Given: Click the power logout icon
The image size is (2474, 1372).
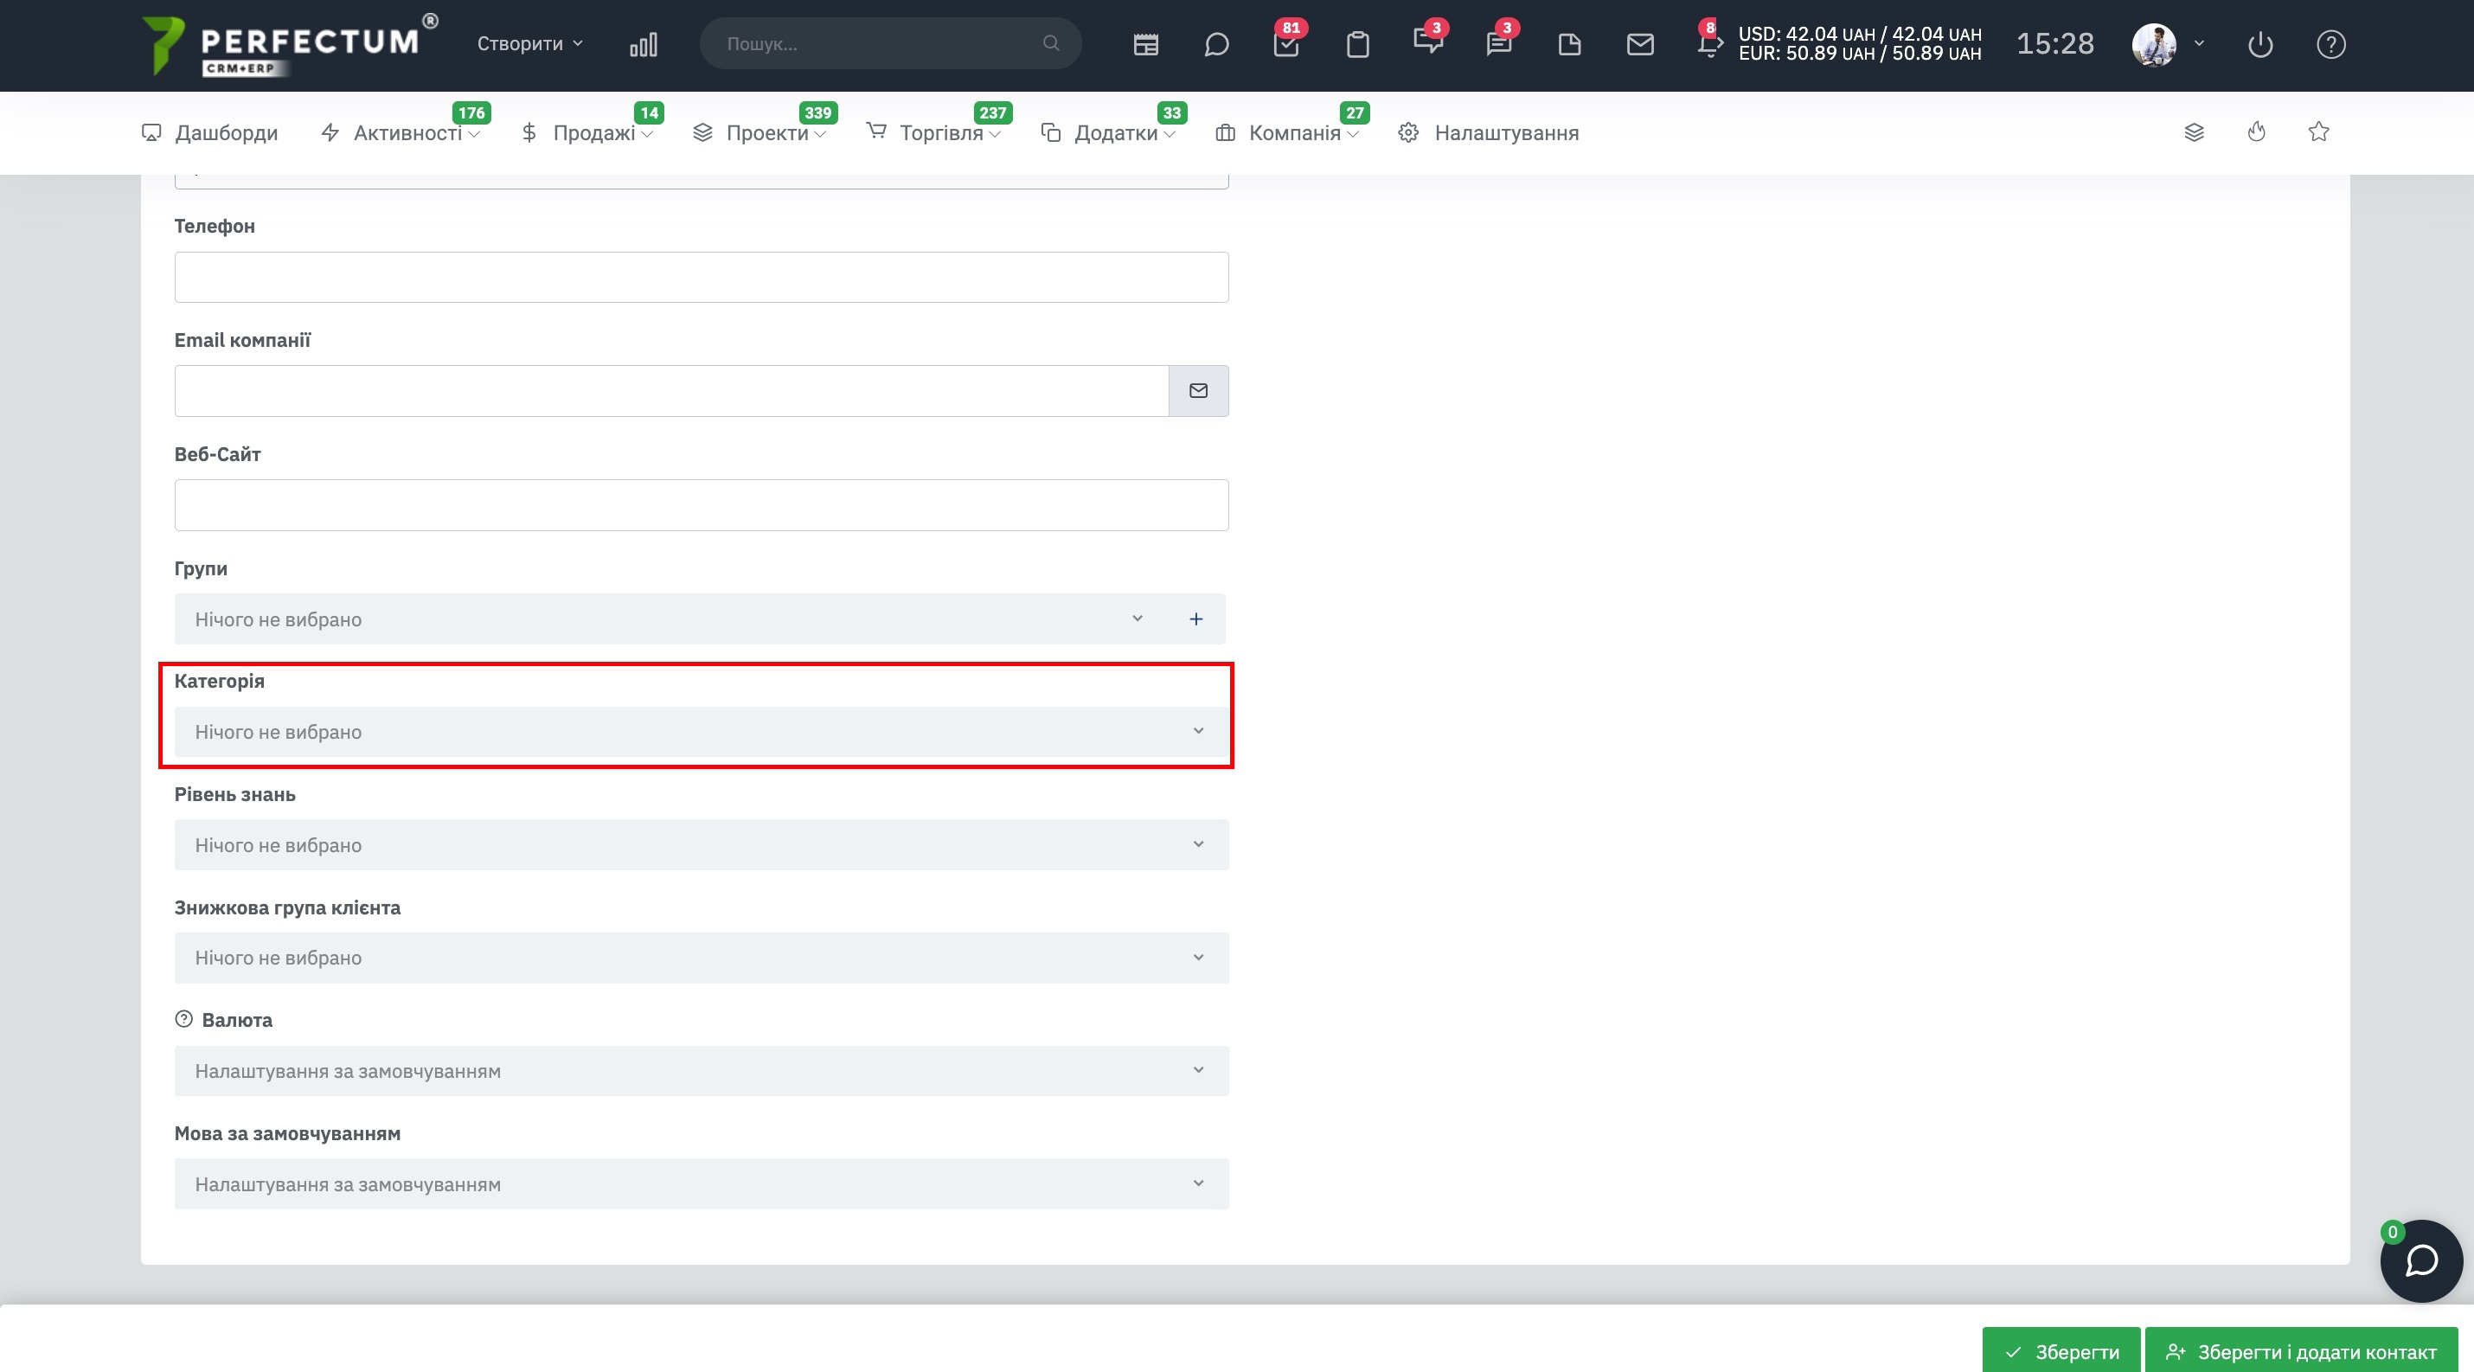Looking at the screenshot, I should point(2261,44).
